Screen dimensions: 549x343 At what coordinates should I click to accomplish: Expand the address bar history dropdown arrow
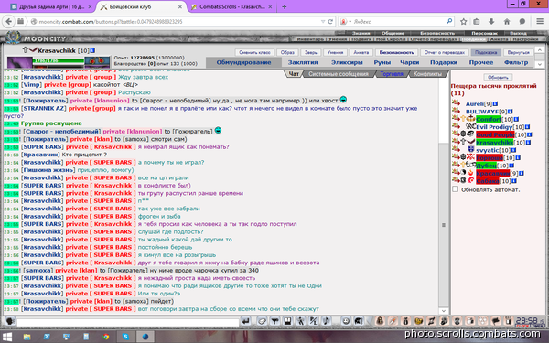click(x=323, y=22)
